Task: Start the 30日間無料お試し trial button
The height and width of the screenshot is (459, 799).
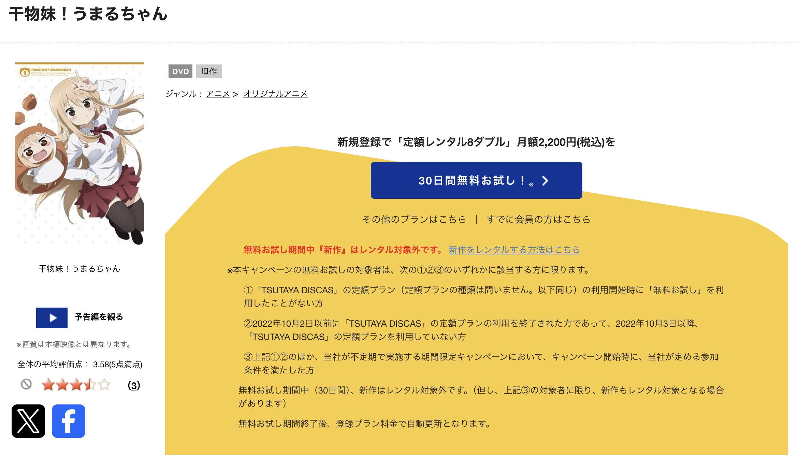Action: (476, 180)
